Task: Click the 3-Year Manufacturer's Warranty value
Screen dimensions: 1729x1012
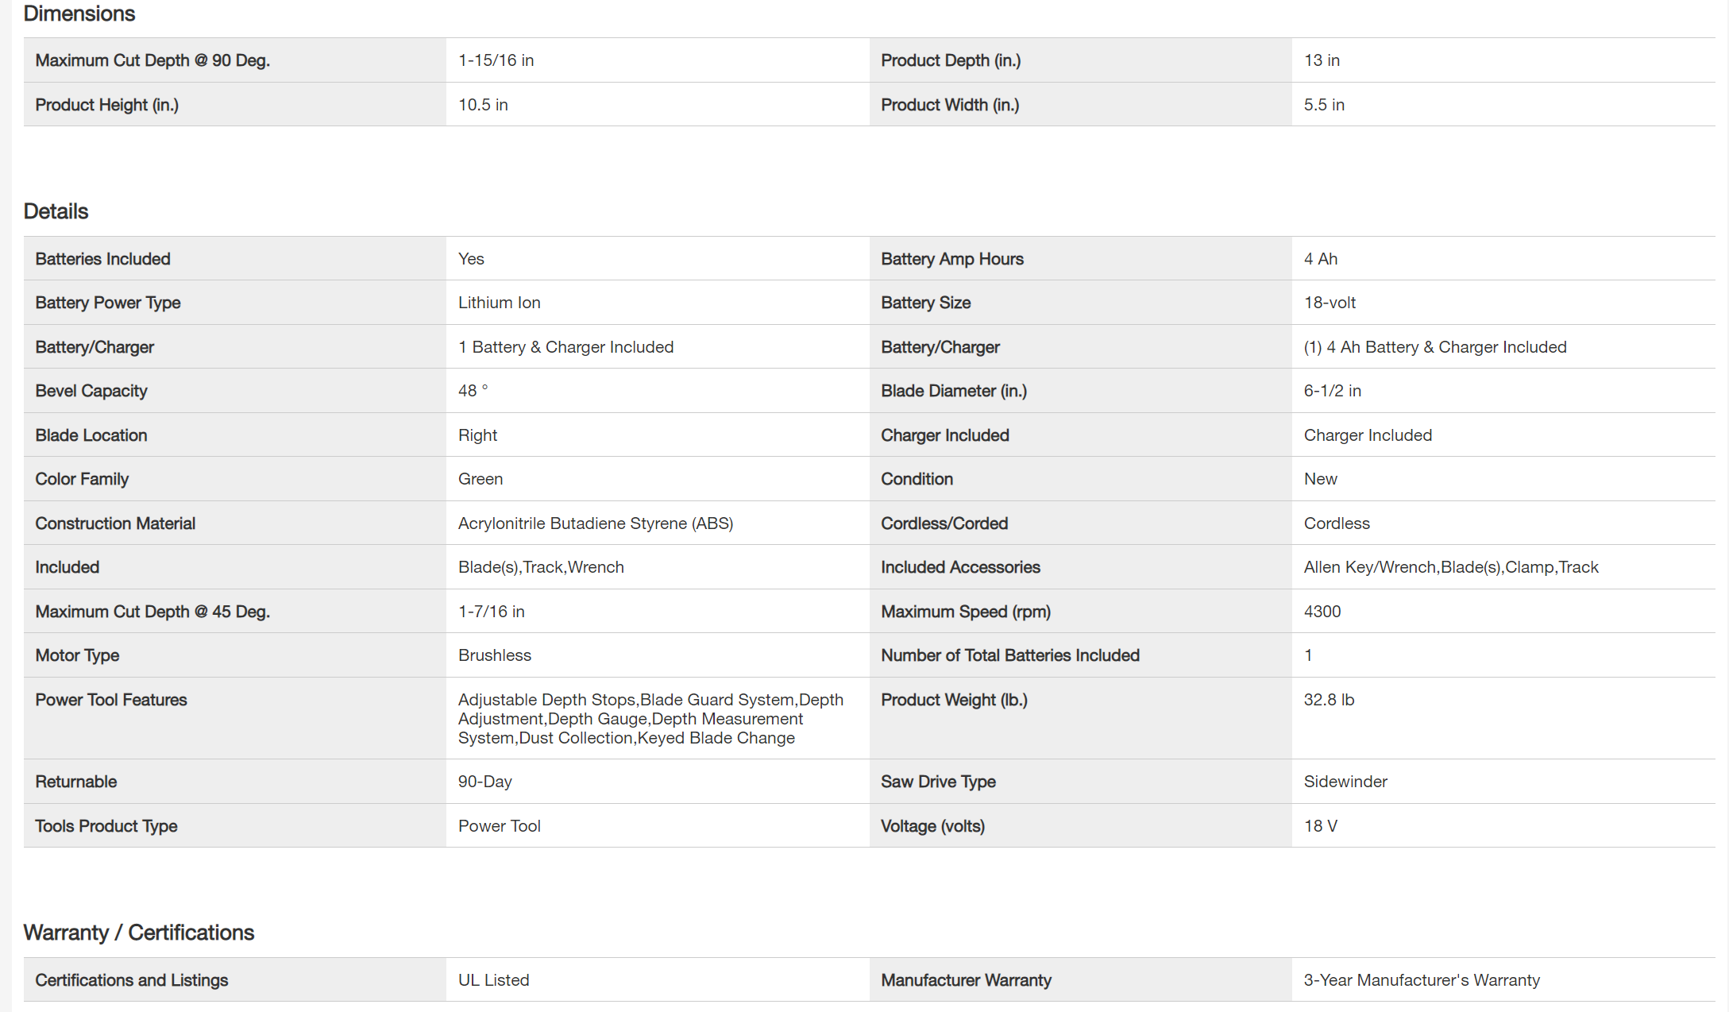Action: (x=1422, y=980)
